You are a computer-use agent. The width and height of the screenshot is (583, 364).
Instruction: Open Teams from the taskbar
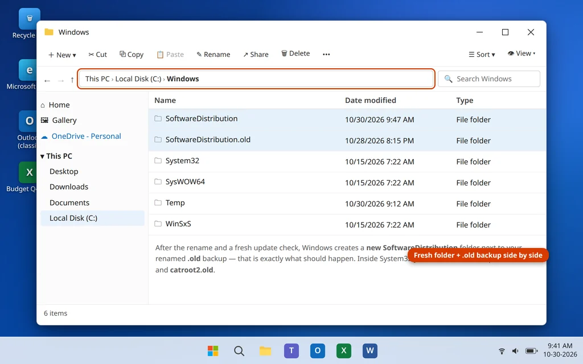291,351
